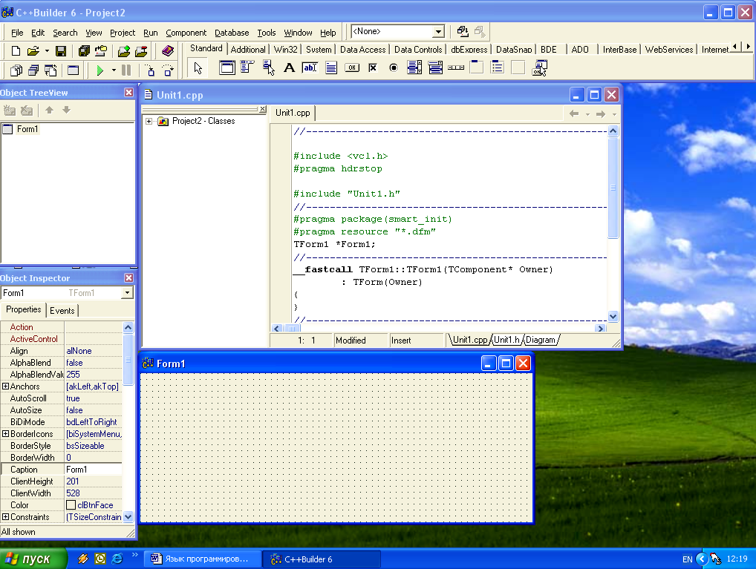The width and height of the screenshot is (756, 569).
Task: Run the project with the green arrow
Action: (x=100, y=70)
